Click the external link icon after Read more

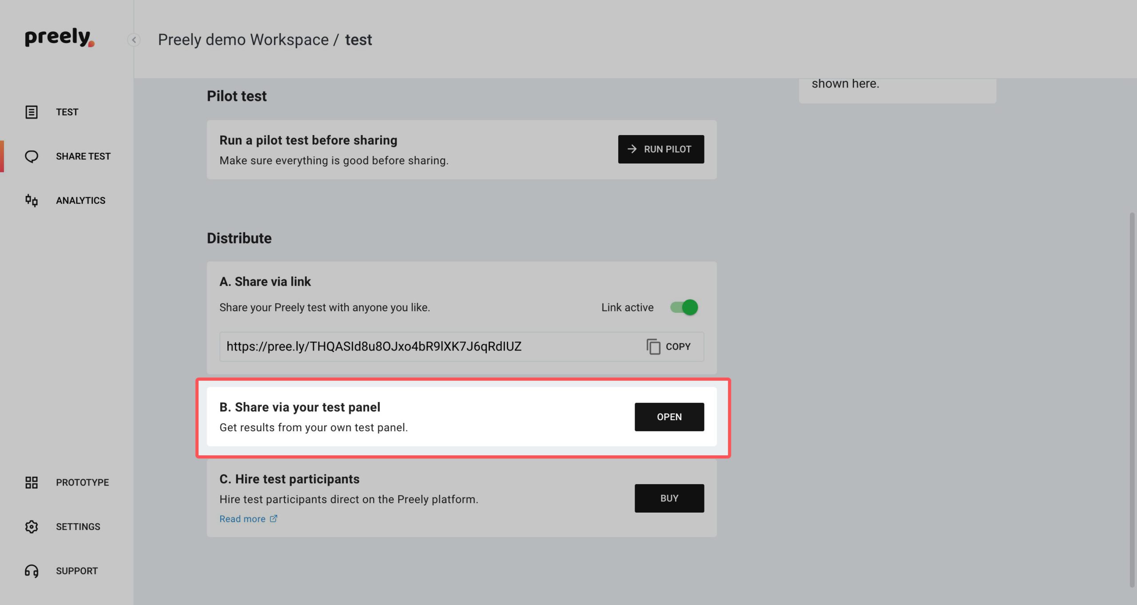coord(274,518)
